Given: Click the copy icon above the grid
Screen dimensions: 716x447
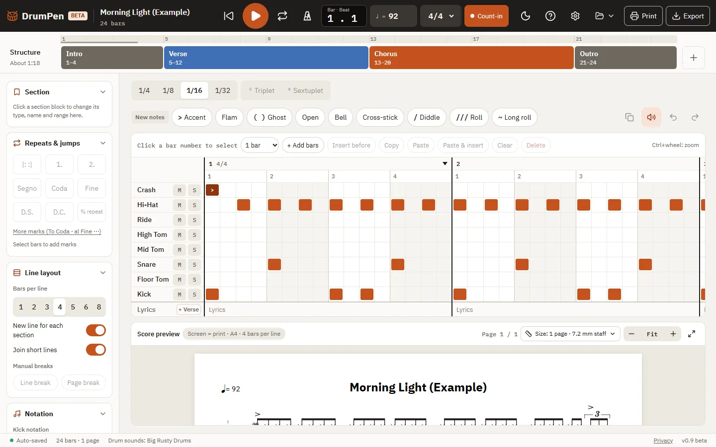Looking at the screenshot, I should (629, 117).
